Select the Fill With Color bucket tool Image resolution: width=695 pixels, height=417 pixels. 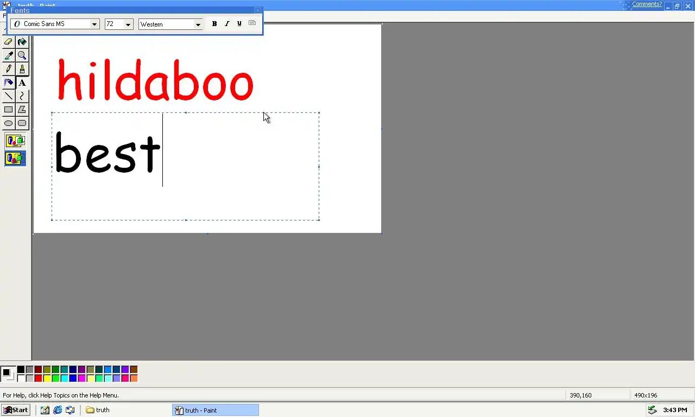22,42
